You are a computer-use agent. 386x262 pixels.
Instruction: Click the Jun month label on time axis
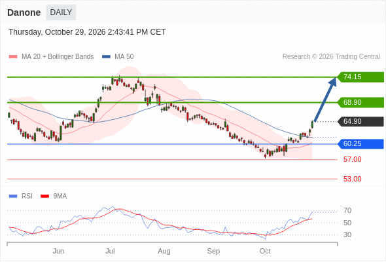tap(58, 251)
